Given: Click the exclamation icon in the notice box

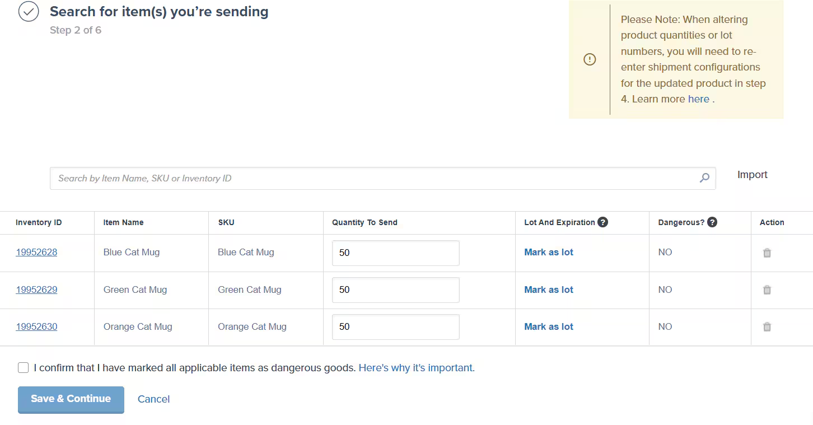Looking at the screenshot, I should click(x=590, y=59).
